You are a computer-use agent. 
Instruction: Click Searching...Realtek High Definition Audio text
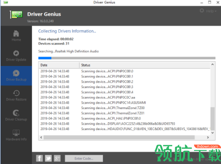pyautogui.click(x=68, y=51)
